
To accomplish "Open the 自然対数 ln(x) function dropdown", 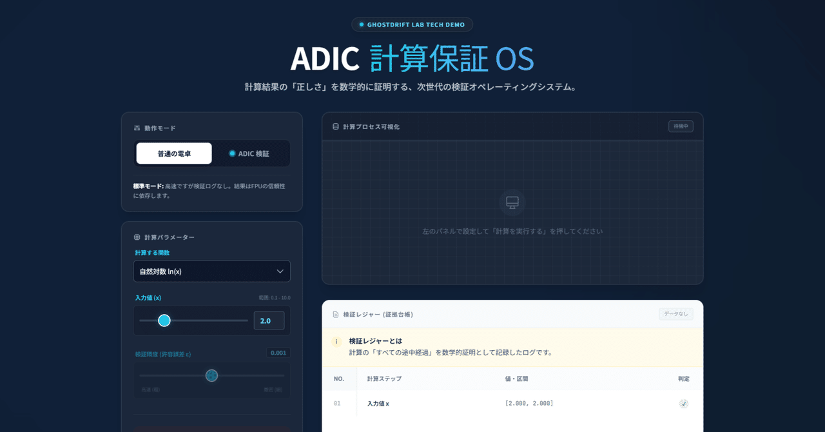I will click(211, 271).
